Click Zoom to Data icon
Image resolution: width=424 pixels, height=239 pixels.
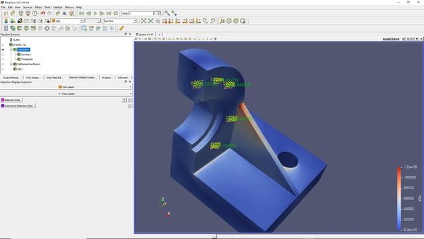(x=150, y=21)
